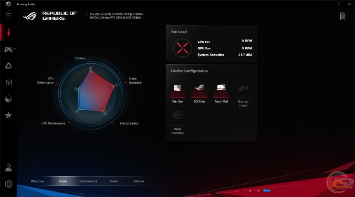The width and height of the screenshot is (355, 197).
Task: Open the Aura triangle sidebar icon
Action: (x=8, y=66)
